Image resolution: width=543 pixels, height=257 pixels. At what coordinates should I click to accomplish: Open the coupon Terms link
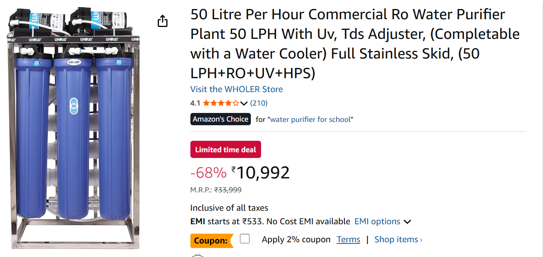point(348,239)
